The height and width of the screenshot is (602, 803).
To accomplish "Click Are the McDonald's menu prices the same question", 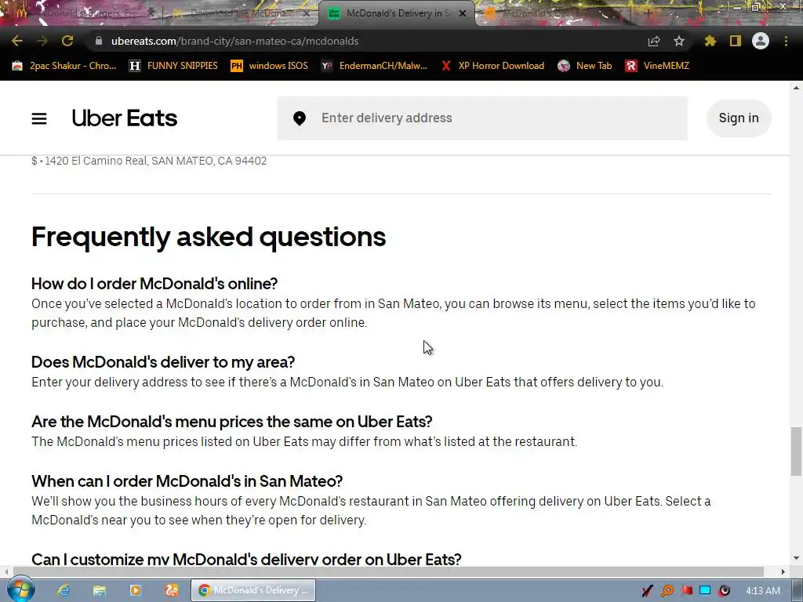I will (232, 421).
